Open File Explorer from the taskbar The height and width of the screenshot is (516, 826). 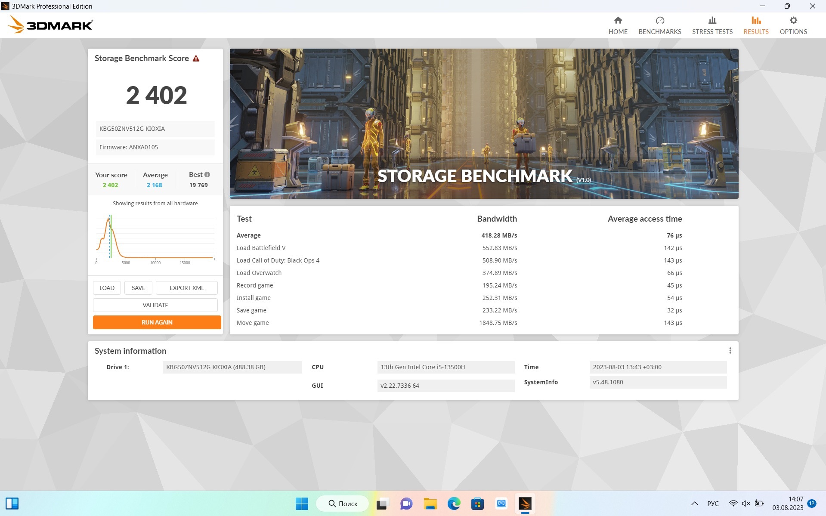click(430, 504)
